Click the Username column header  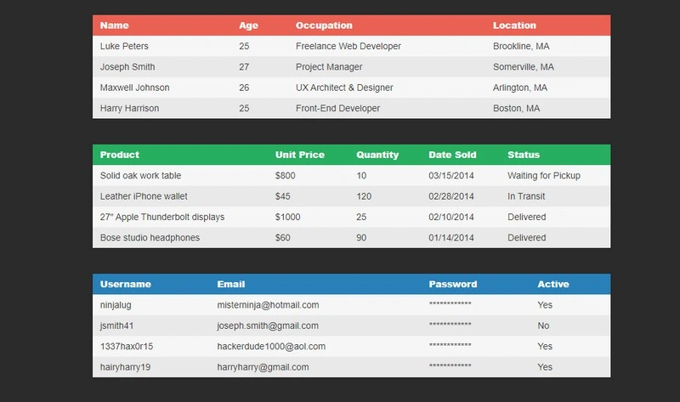[x=125, y=284]
